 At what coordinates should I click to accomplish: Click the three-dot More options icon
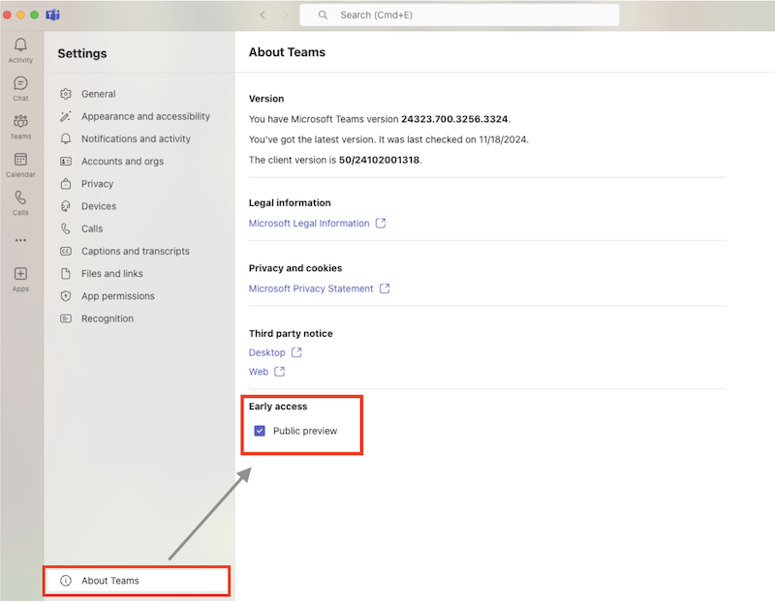pyautogui.click(x=20, y=240)
